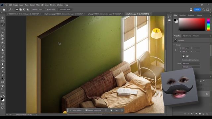Image resolution: width=212 pixels, height=119 pixels.
Task: Choose Add to Selection mode
Action: coord(21,10)
